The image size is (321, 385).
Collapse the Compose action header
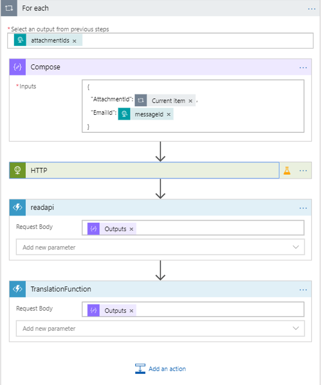pyautogui.click(x=160, y=67)
